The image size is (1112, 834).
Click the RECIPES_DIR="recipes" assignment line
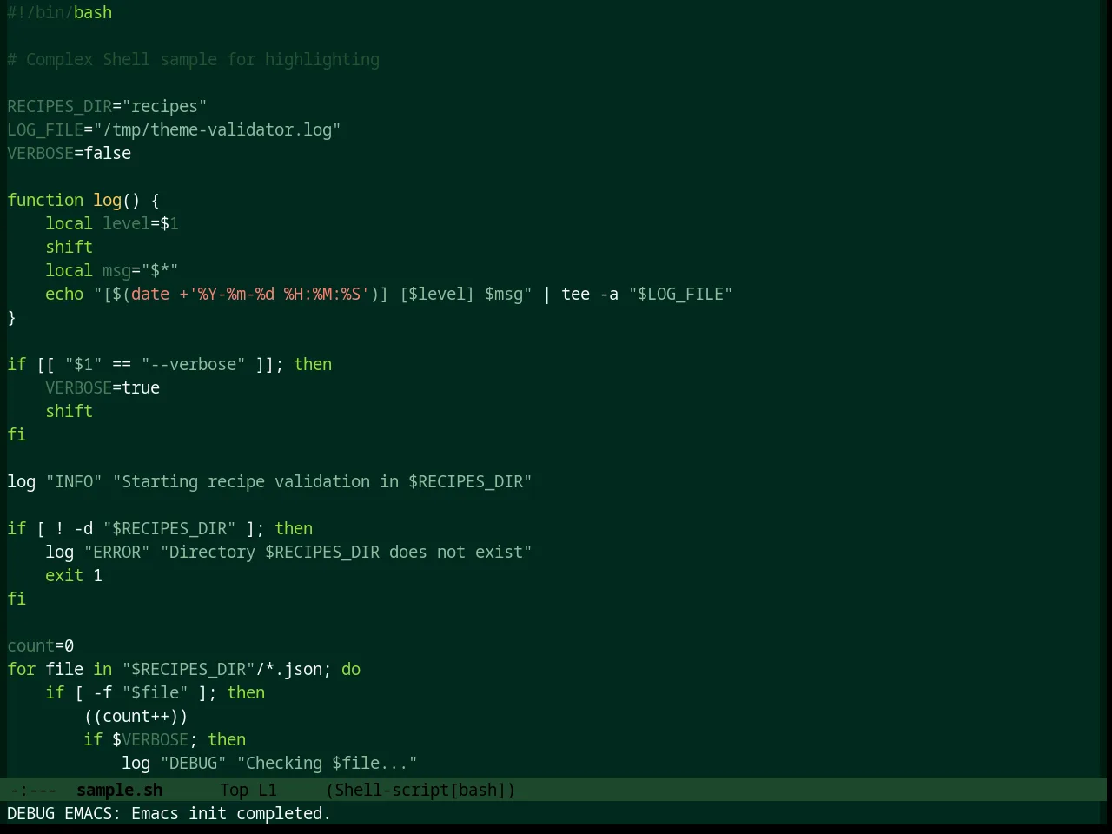pyautogui.click(x=108, y=106)
